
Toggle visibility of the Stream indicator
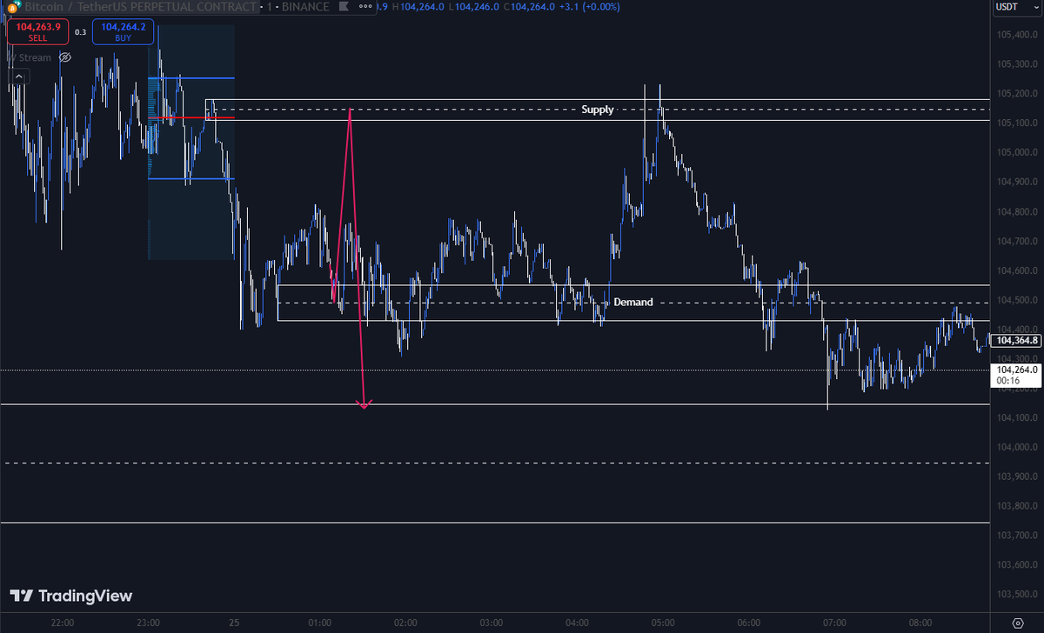(x=65, y=57)
